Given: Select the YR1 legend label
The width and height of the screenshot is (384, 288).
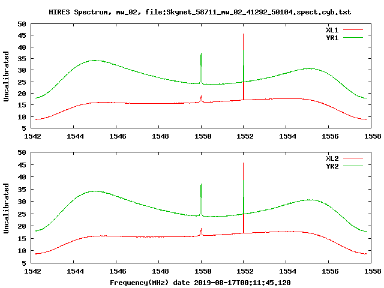Looking at the screenshot, I should pos(332,38).
